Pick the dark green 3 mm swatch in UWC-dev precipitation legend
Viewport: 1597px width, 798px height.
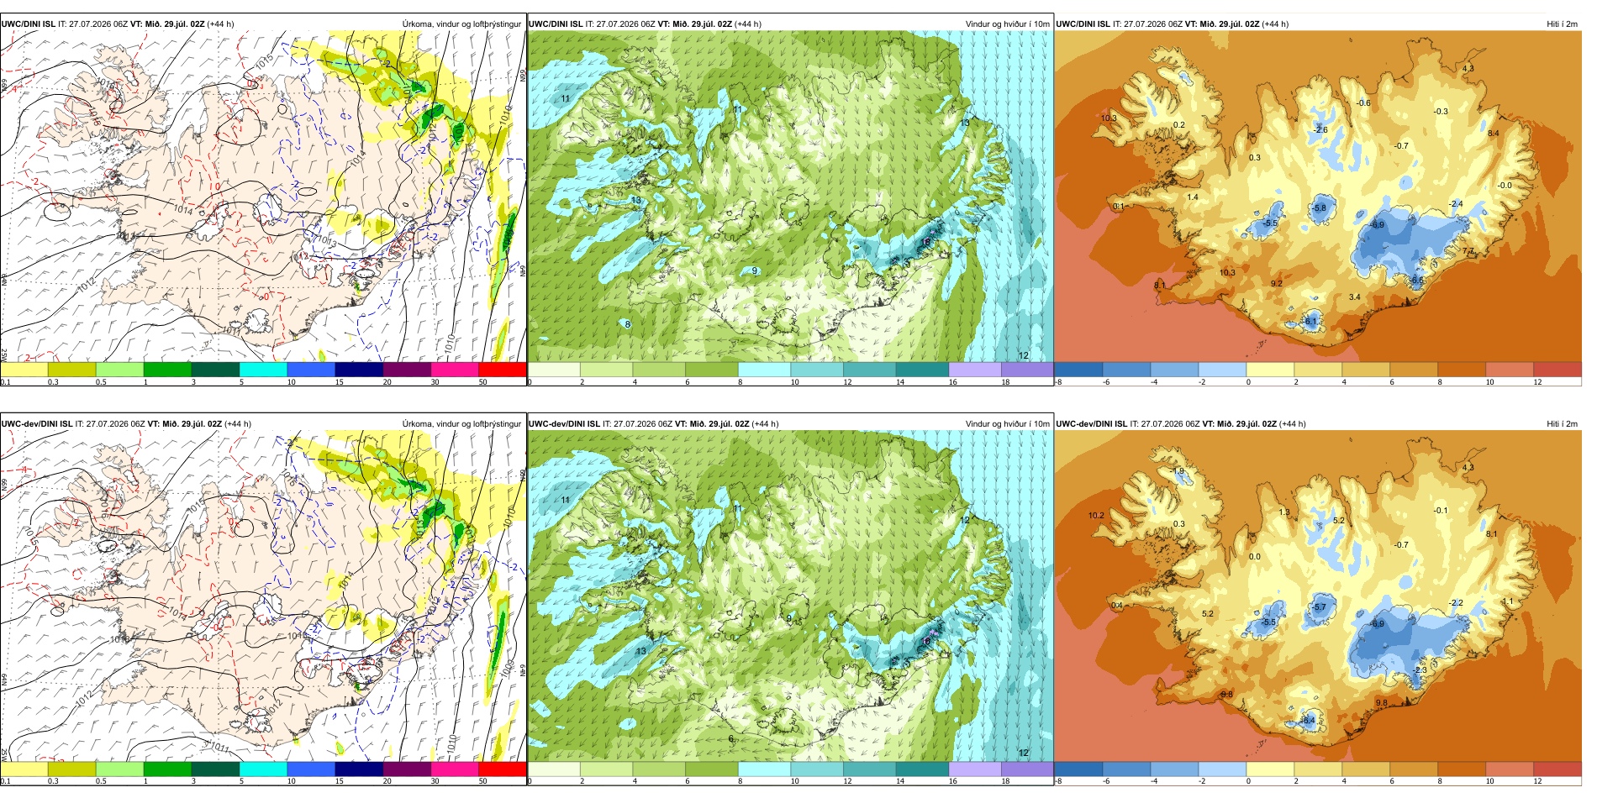coord(215,769)
